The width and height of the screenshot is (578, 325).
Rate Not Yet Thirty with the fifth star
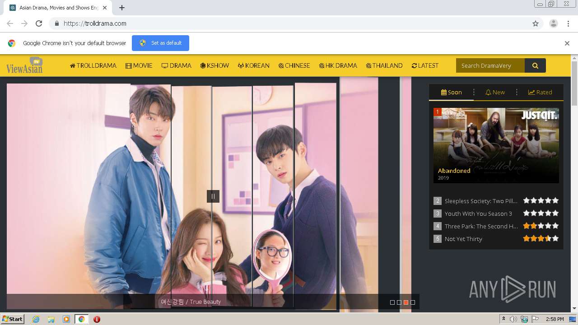[555, 238]
